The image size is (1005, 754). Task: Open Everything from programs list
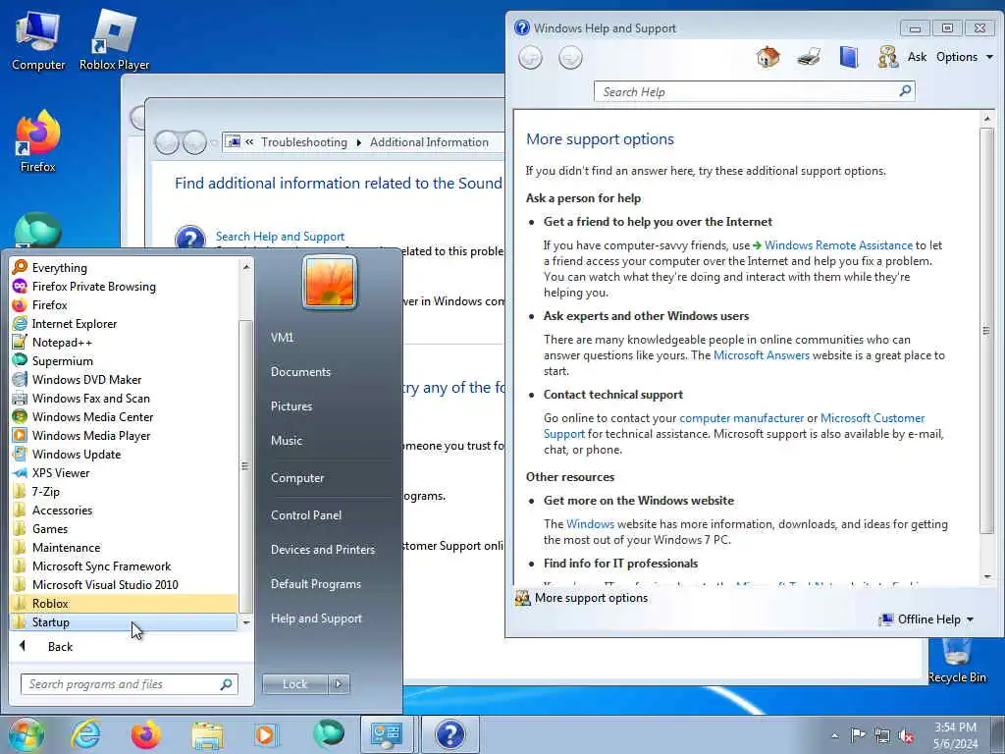tap(125, 268)
